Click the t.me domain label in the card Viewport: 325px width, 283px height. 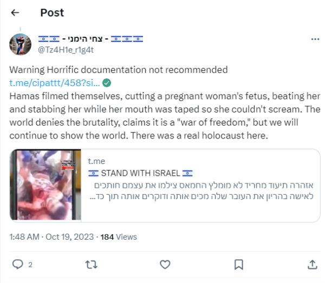click(96, 161)
